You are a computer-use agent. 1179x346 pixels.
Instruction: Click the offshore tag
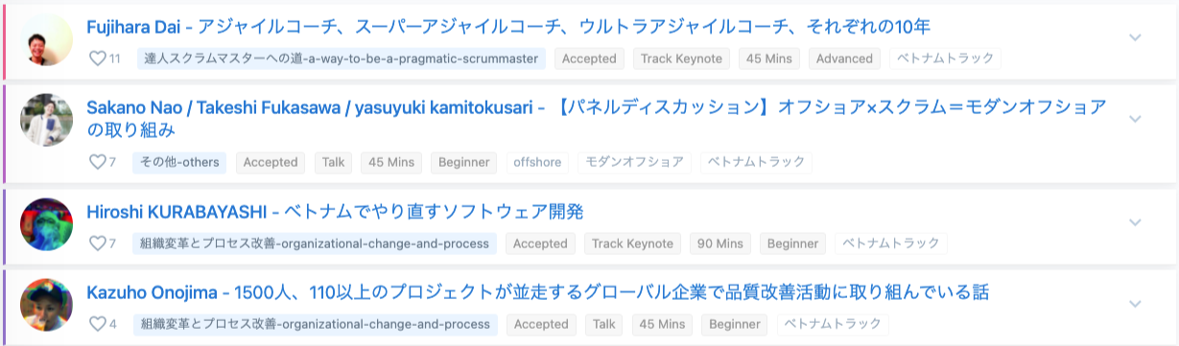(537, 162)
